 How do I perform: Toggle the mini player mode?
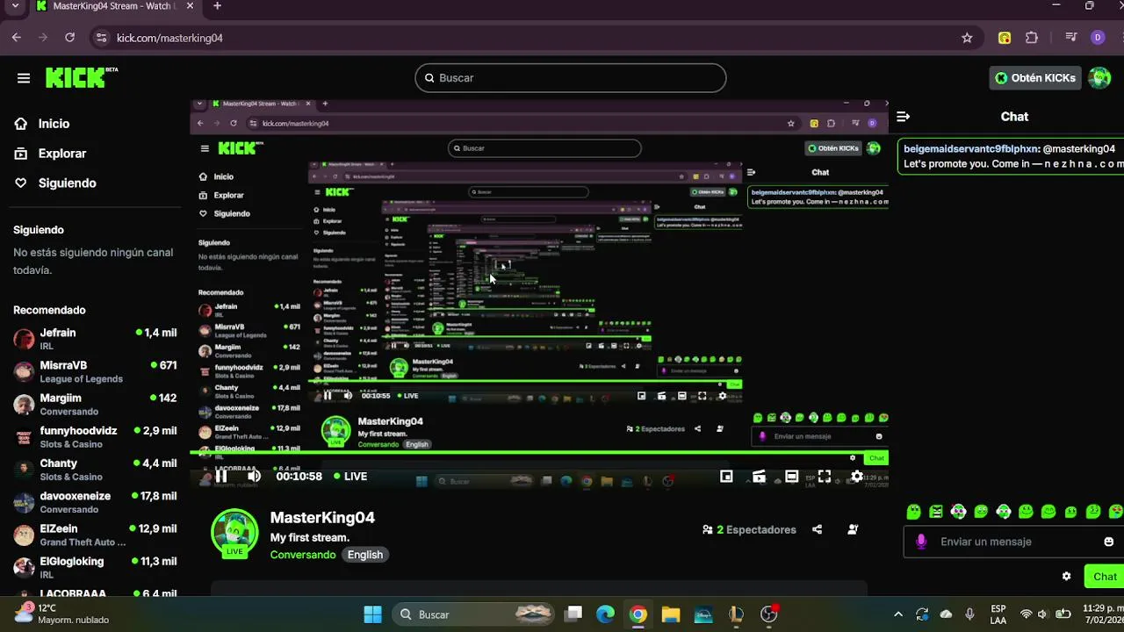[x=726, y=477]
